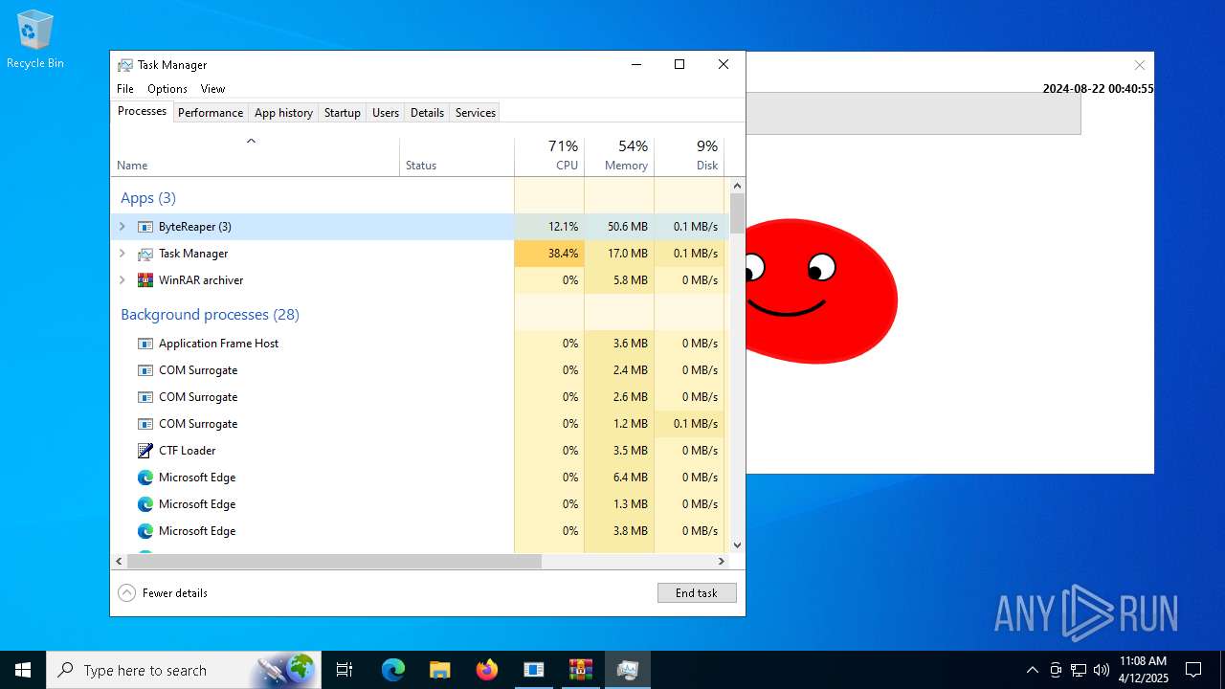Open the View menu
This screenshot has width=1225, height=689.
coord(212,89)
